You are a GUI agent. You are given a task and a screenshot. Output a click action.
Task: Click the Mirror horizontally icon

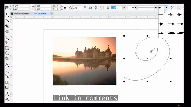pos(90,8)
